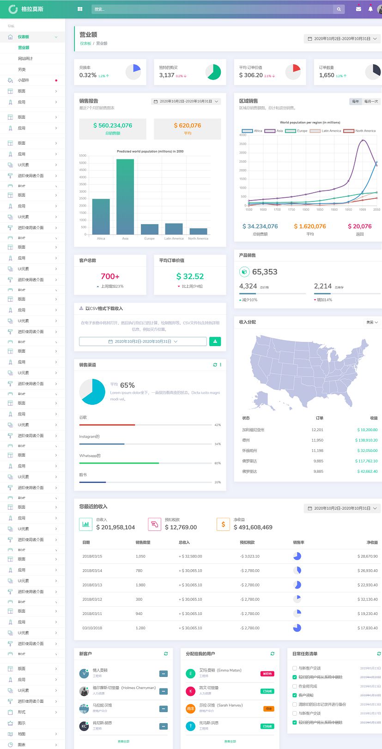Open the apps grid icon in header
382x749 pixels.
click(x=80, y=9)
